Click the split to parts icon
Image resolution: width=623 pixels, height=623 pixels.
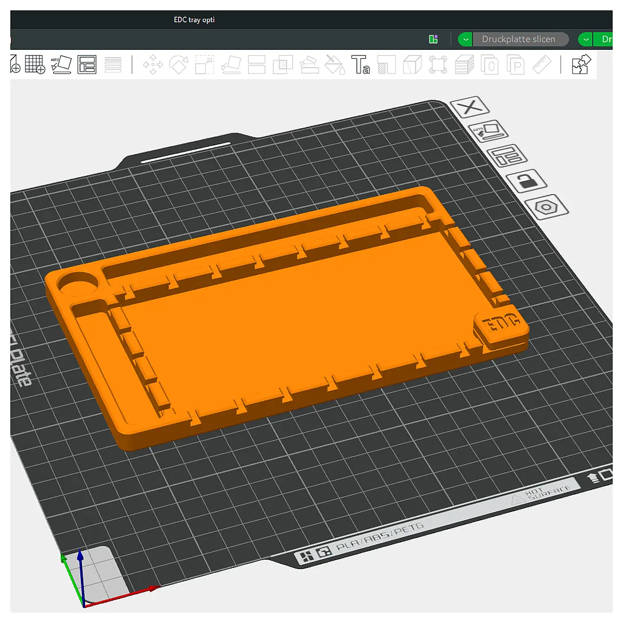tap(516, 65)
